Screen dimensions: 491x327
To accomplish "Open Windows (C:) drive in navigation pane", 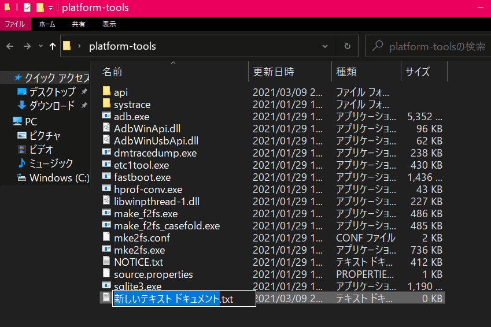I will [x=59, y=178].
